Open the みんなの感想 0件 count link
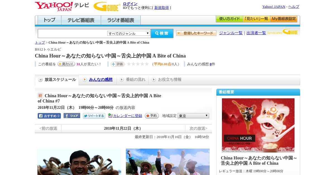This screenshot has width=335, height=175. point(210,64)
